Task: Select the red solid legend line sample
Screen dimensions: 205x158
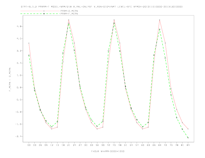Action: pos(40,11)
